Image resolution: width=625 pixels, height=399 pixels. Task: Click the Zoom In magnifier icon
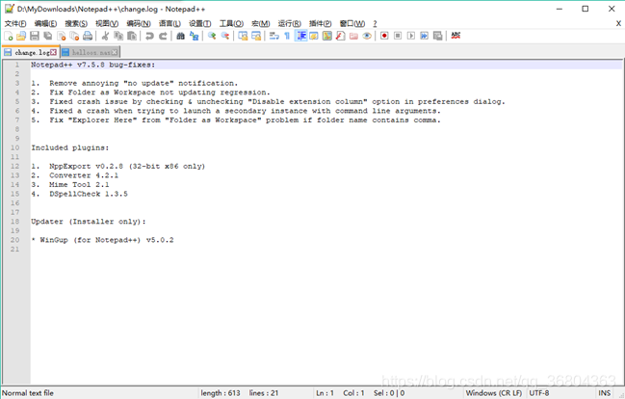point(212,37)
